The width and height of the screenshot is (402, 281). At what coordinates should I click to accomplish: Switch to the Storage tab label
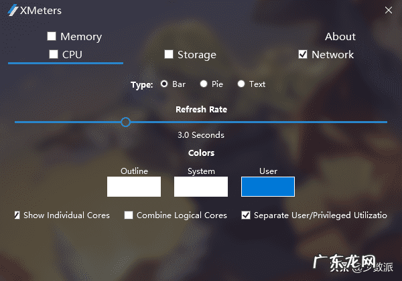pos(197,55)
